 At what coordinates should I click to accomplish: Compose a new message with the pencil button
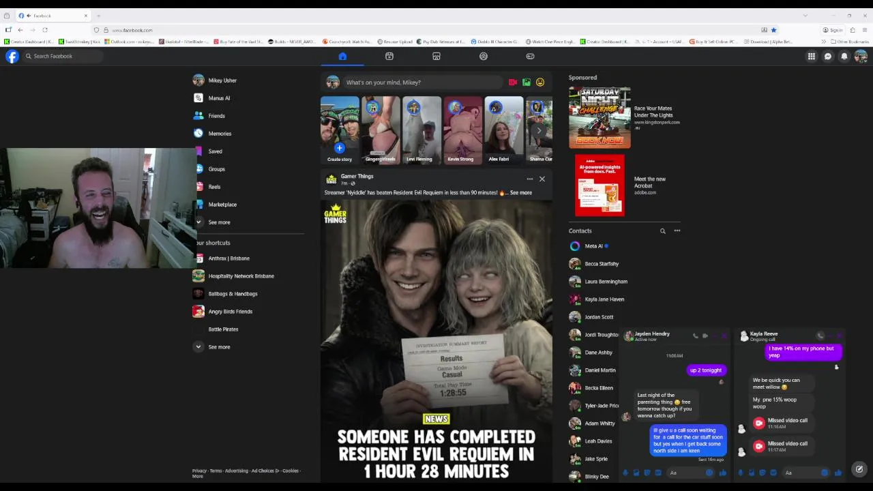(859, 469)
